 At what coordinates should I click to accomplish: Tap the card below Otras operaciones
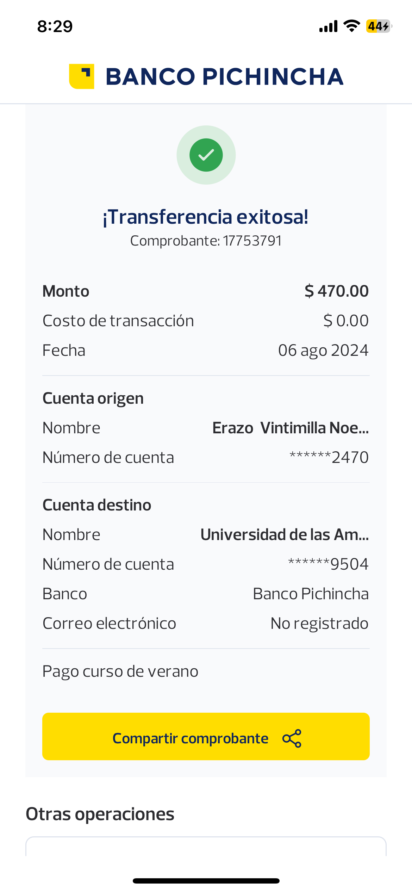tap(206, 847)
